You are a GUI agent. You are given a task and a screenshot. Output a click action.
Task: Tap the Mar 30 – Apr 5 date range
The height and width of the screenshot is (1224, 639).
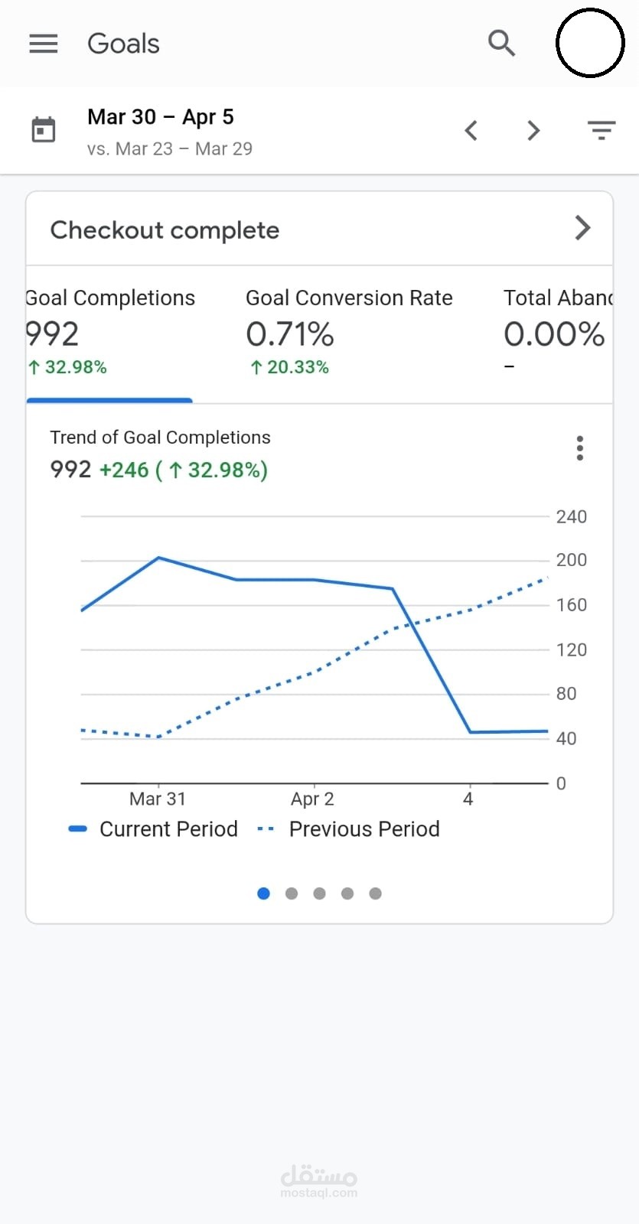[x=161, y=117]
